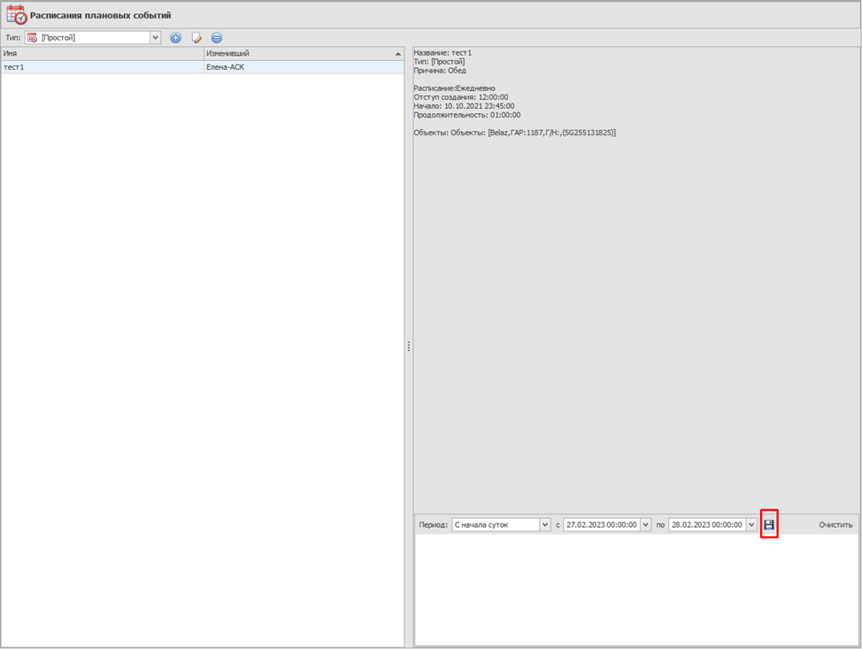Click the start date field 27.02.2023
This screenshot has width=862, height=649.
click(x=601, y=525)
